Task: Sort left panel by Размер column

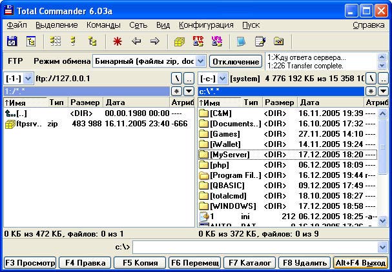Action: (x=85, y=102)
